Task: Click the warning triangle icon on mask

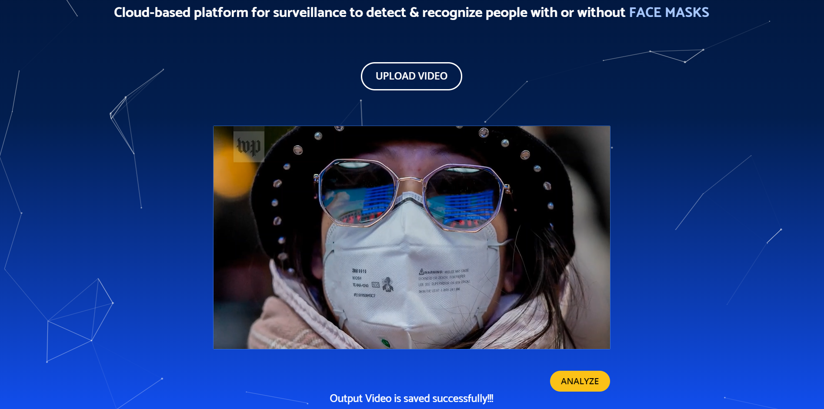Action: point(421,272)
